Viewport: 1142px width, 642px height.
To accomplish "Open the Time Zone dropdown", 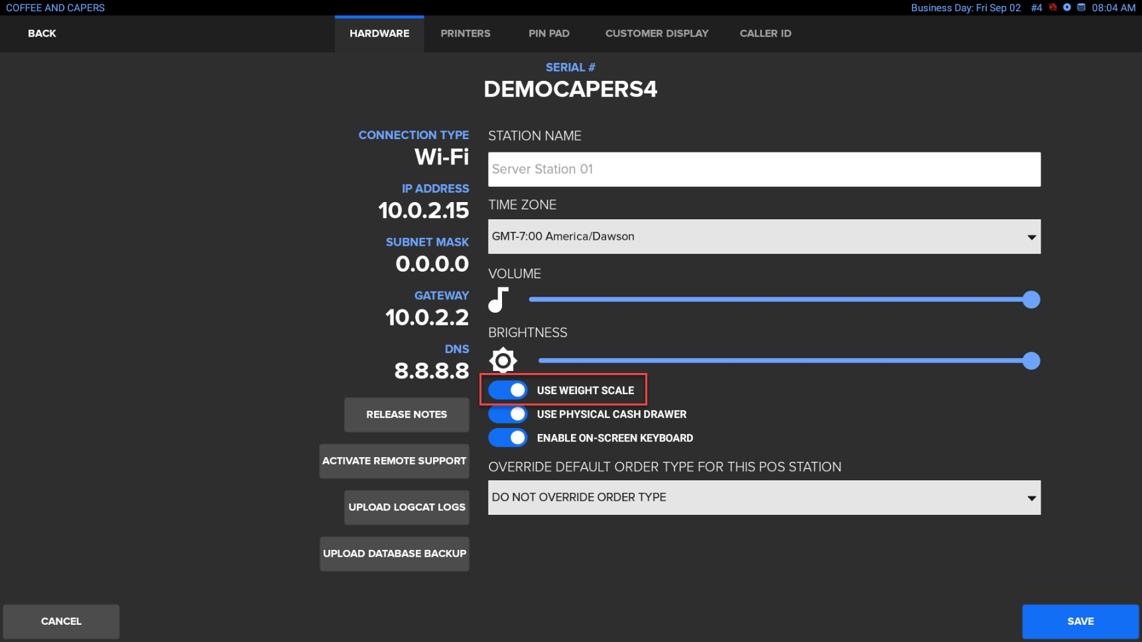I will pyautogui.click(x=764, y=237).
